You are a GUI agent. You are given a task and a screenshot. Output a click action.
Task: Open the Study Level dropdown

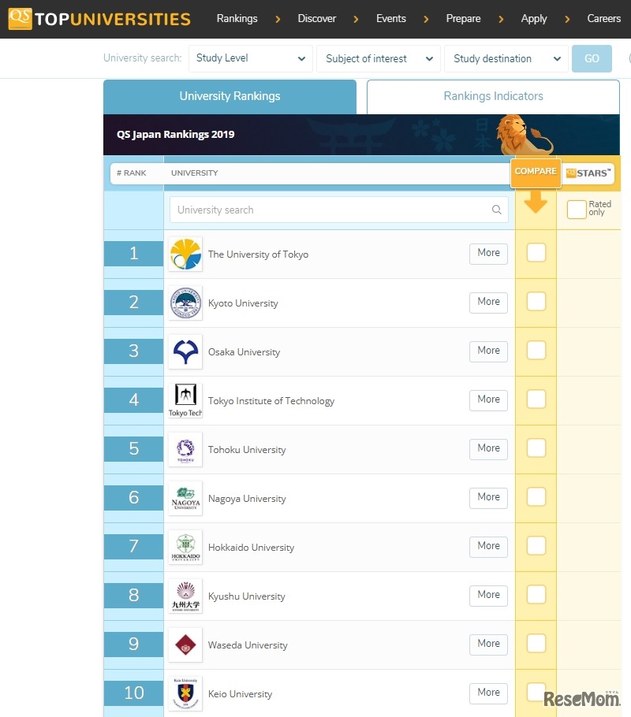250,58
